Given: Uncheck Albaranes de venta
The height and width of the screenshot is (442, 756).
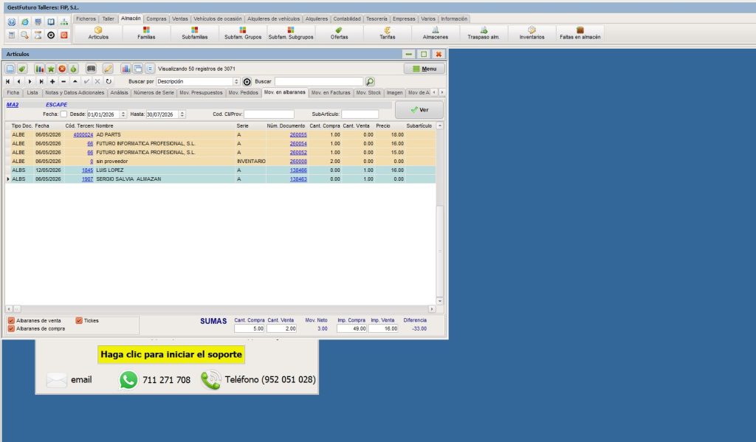Looking at the screenshot, I should (x=11, y=320).
